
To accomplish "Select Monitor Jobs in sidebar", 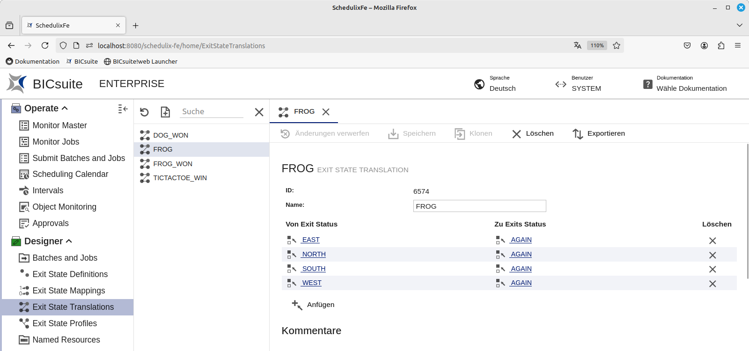I will [56, 142].
